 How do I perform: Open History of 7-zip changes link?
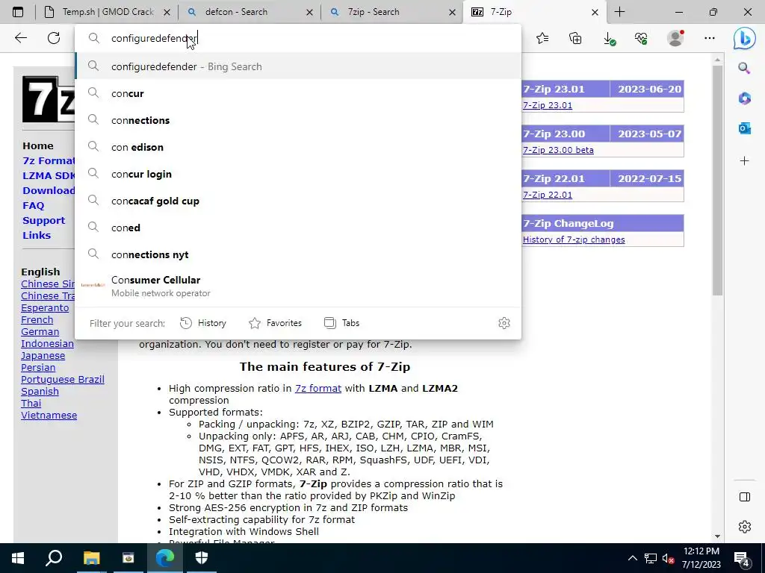click(574, 239)
